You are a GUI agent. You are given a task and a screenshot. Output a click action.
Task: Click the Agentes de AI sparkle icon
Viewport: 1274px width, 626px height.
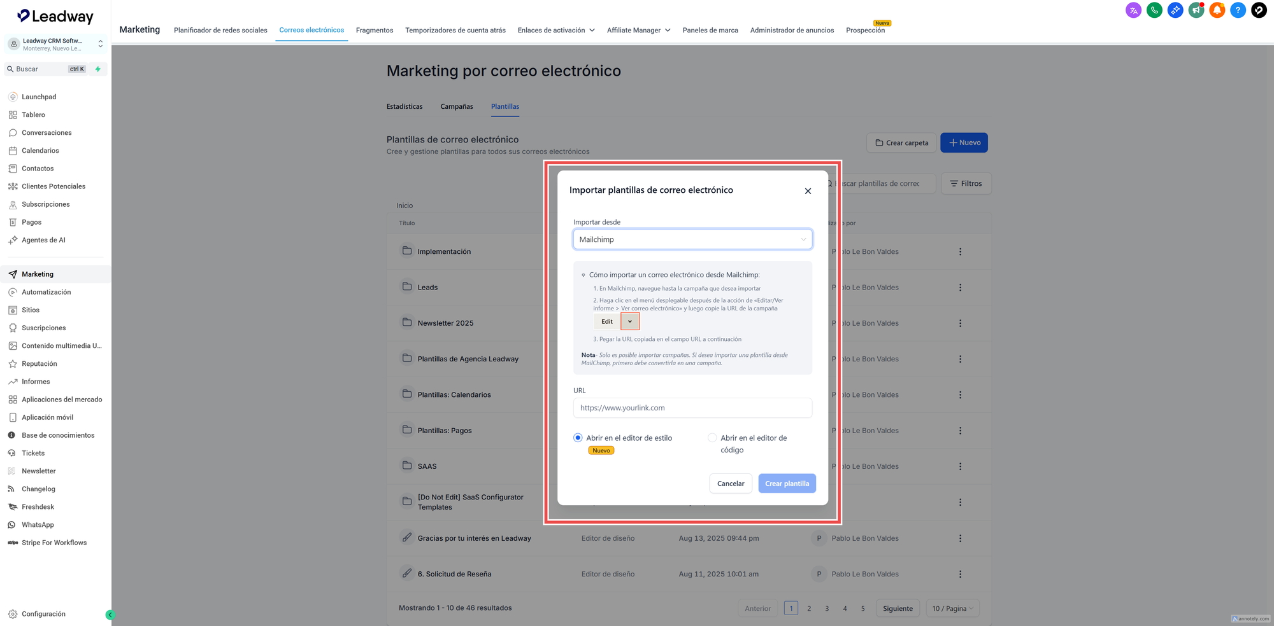tap(13, 240)
